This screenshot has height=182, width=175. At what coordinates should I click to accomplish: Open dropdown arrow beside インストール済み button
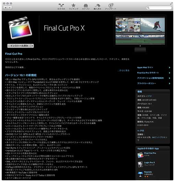[33, 46]
